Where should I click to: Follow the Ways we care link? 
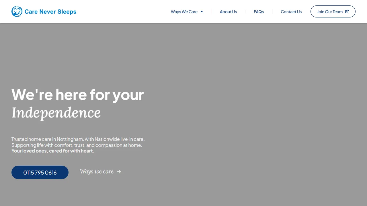click(x=100, y=172)
